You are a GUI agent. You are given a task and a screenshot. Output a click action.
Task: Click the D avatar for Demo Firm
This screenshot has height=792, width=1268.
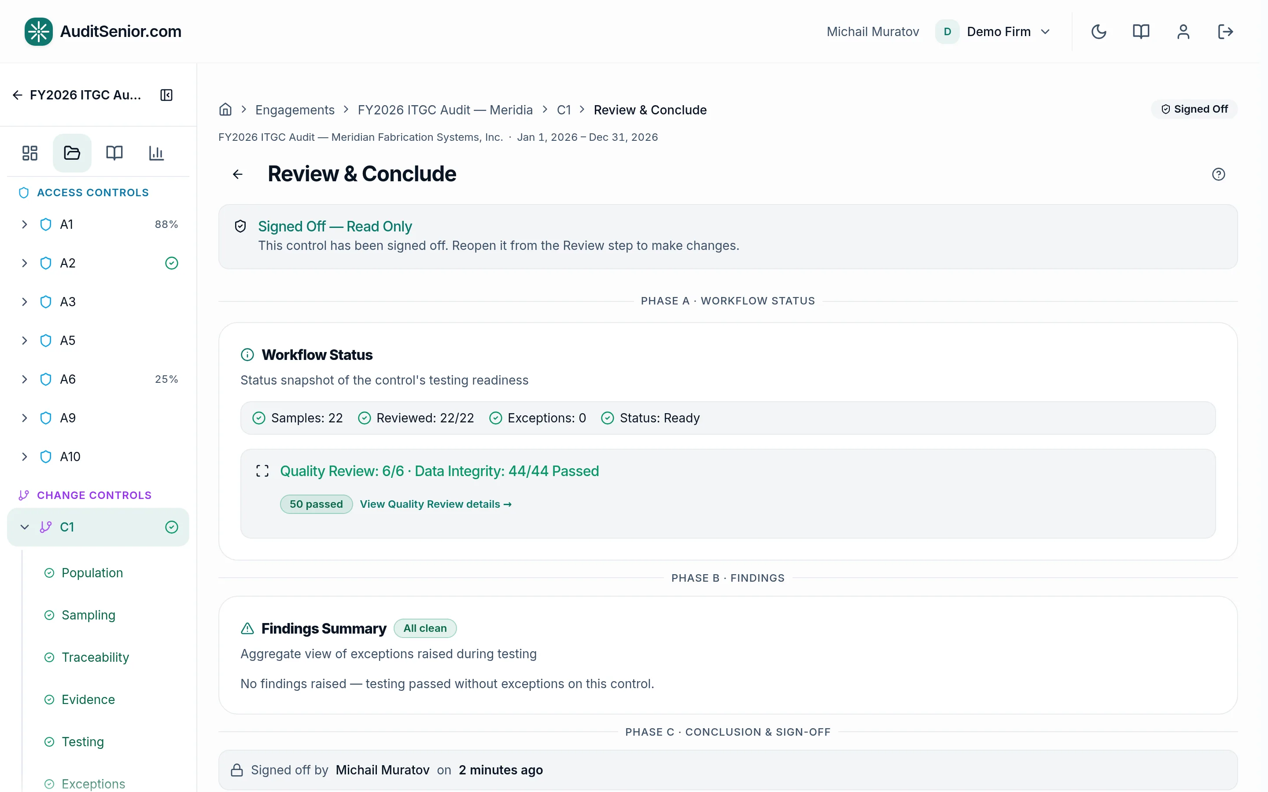click(947, 31)
